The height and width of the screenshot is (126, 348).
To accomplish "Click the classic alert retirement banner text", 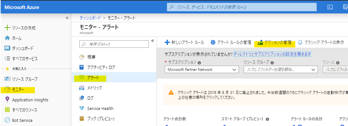I will pyautogui.click(x=263, y=95).
